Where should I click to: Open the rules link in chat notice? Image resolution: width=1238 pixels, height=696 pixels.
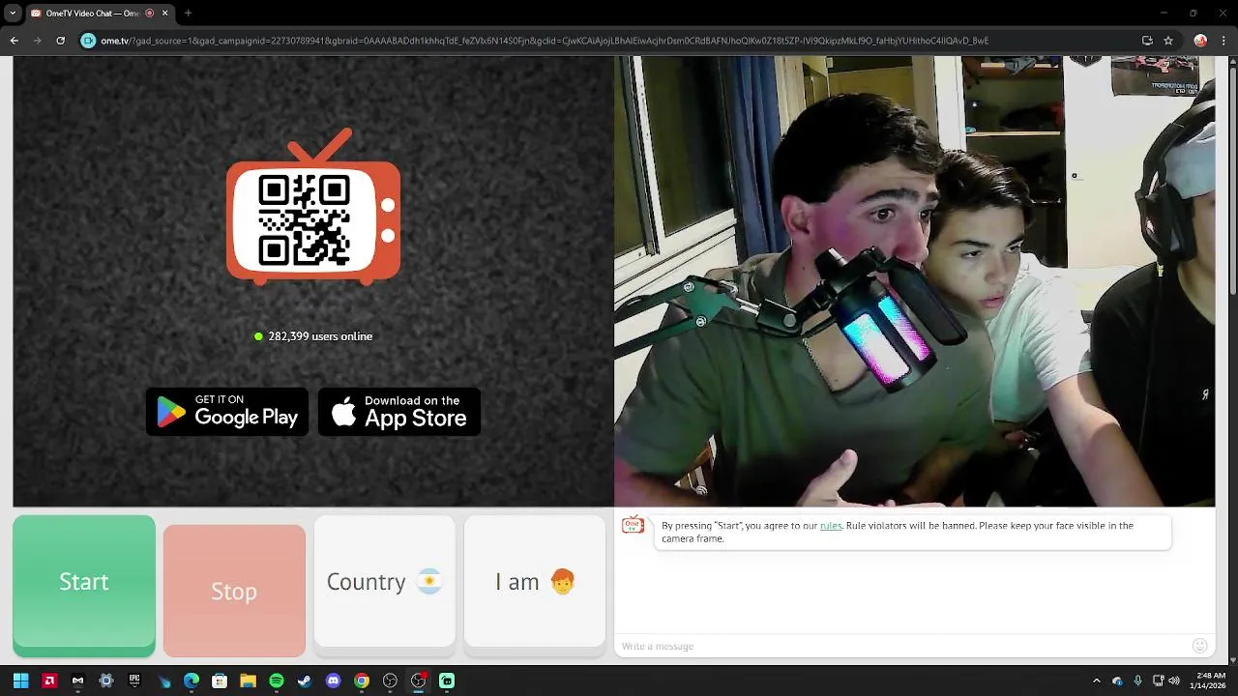831,526
